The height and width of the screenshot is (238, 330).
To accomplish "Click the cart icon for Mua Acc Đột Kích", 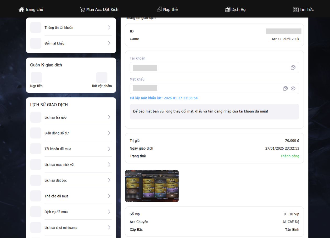I will (82, 10).
